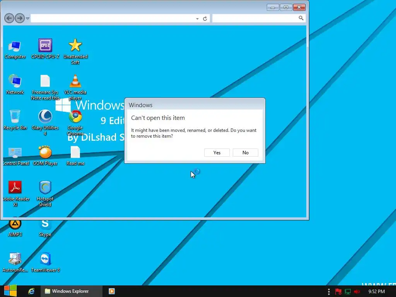Click the muted volume tray icon
This screenshot has width=396, height=297.
coord(357,292)
